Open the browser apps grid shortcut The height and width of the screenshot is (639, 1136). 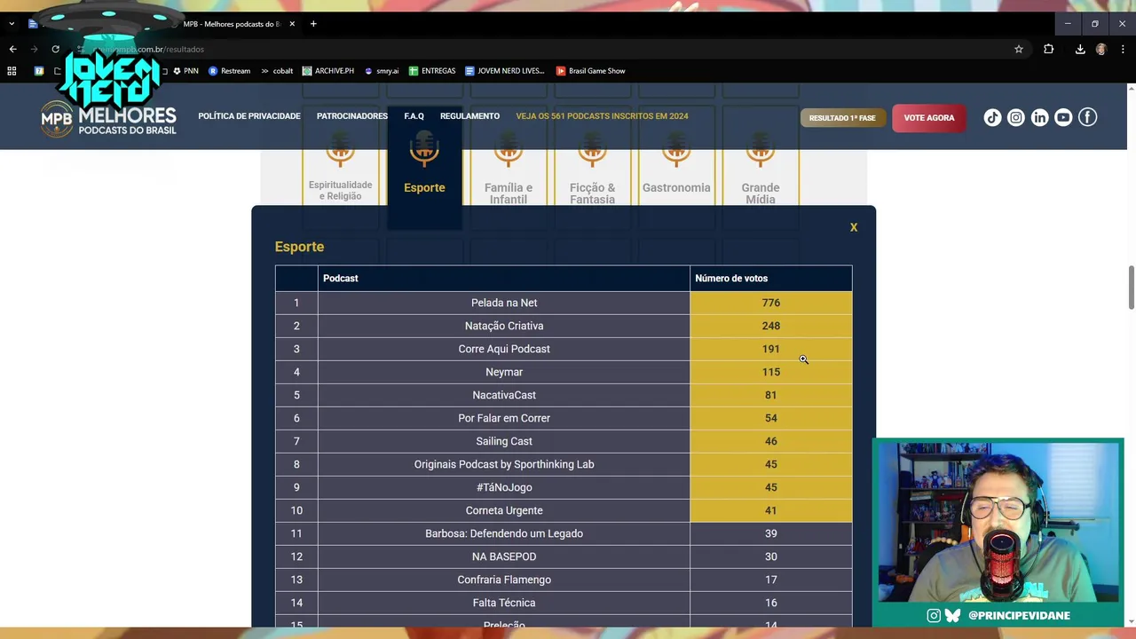(x=12, y=71)
